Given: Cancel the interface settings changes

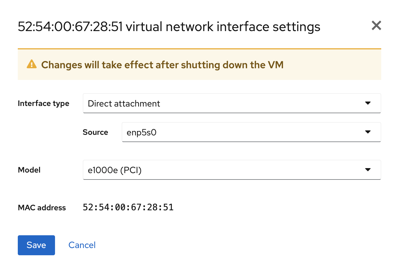Looking at the screenshot, I should click(82, 245).
